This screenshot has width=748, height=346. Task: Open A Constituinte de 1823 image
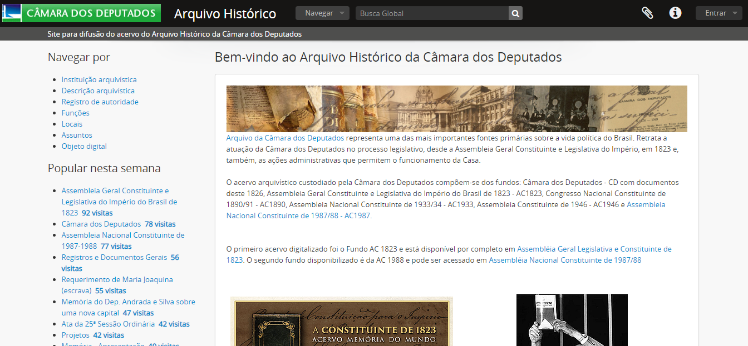342,321
